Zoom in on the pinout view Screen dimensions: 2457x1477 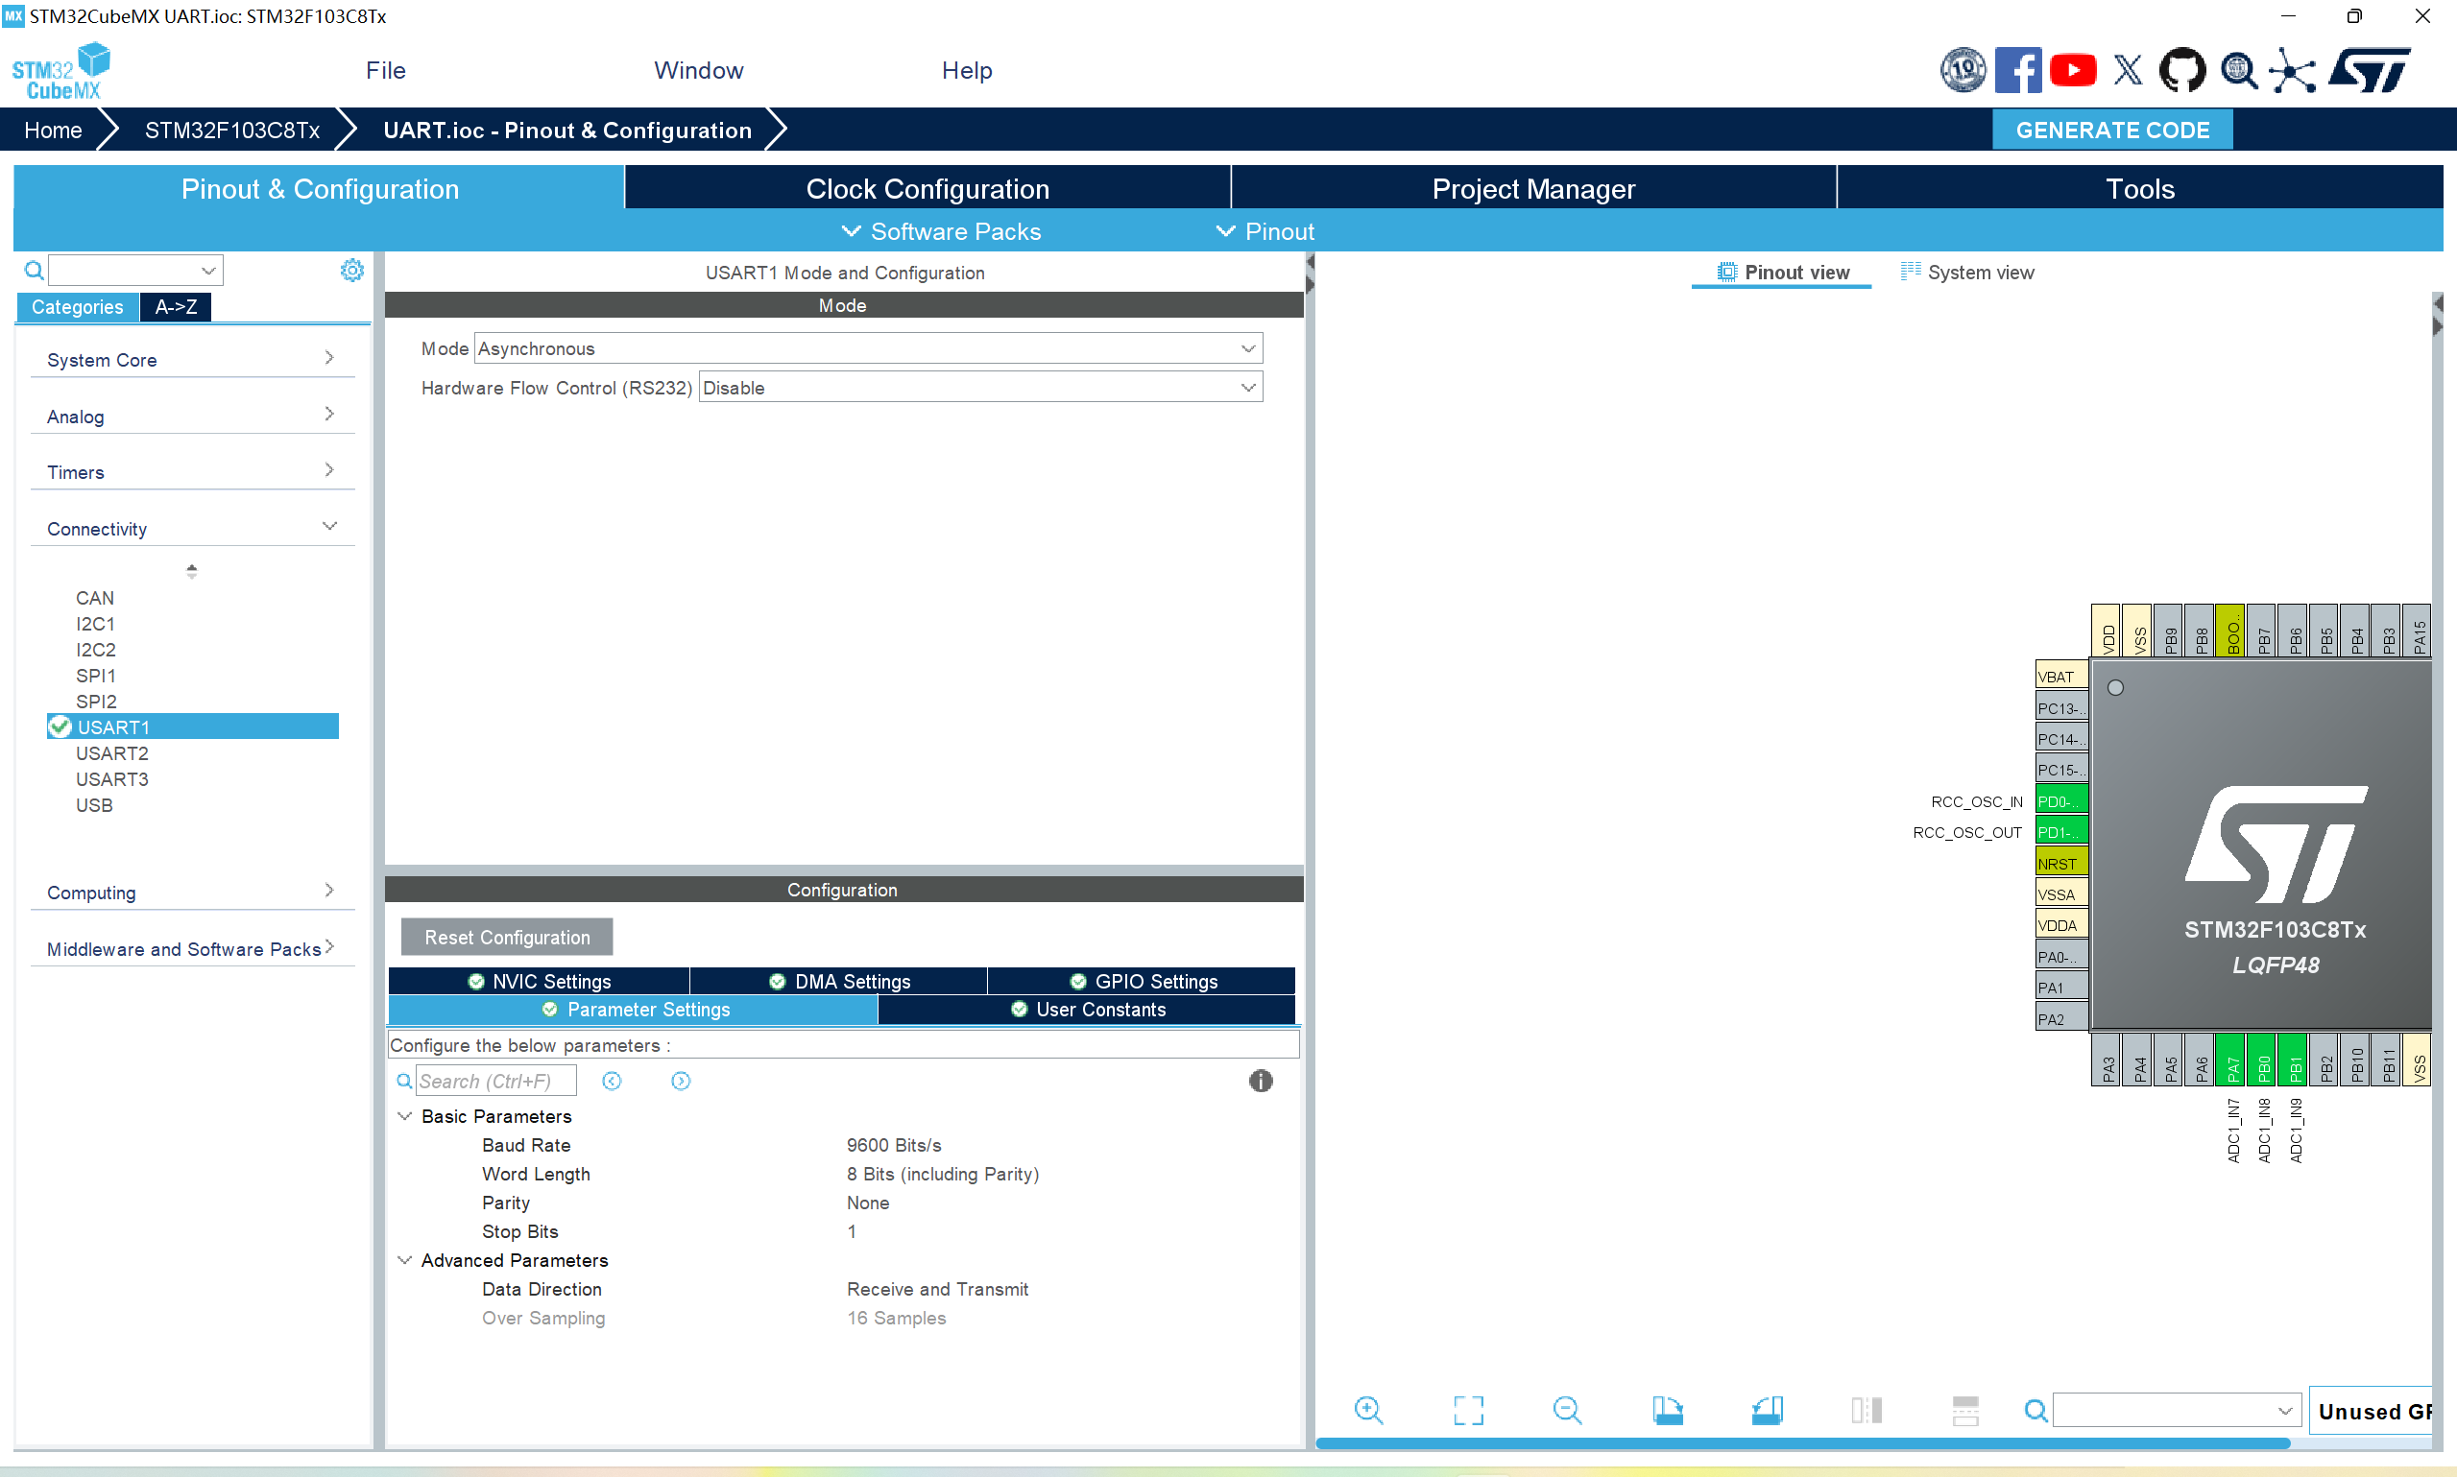(x=1368, y=1409)
